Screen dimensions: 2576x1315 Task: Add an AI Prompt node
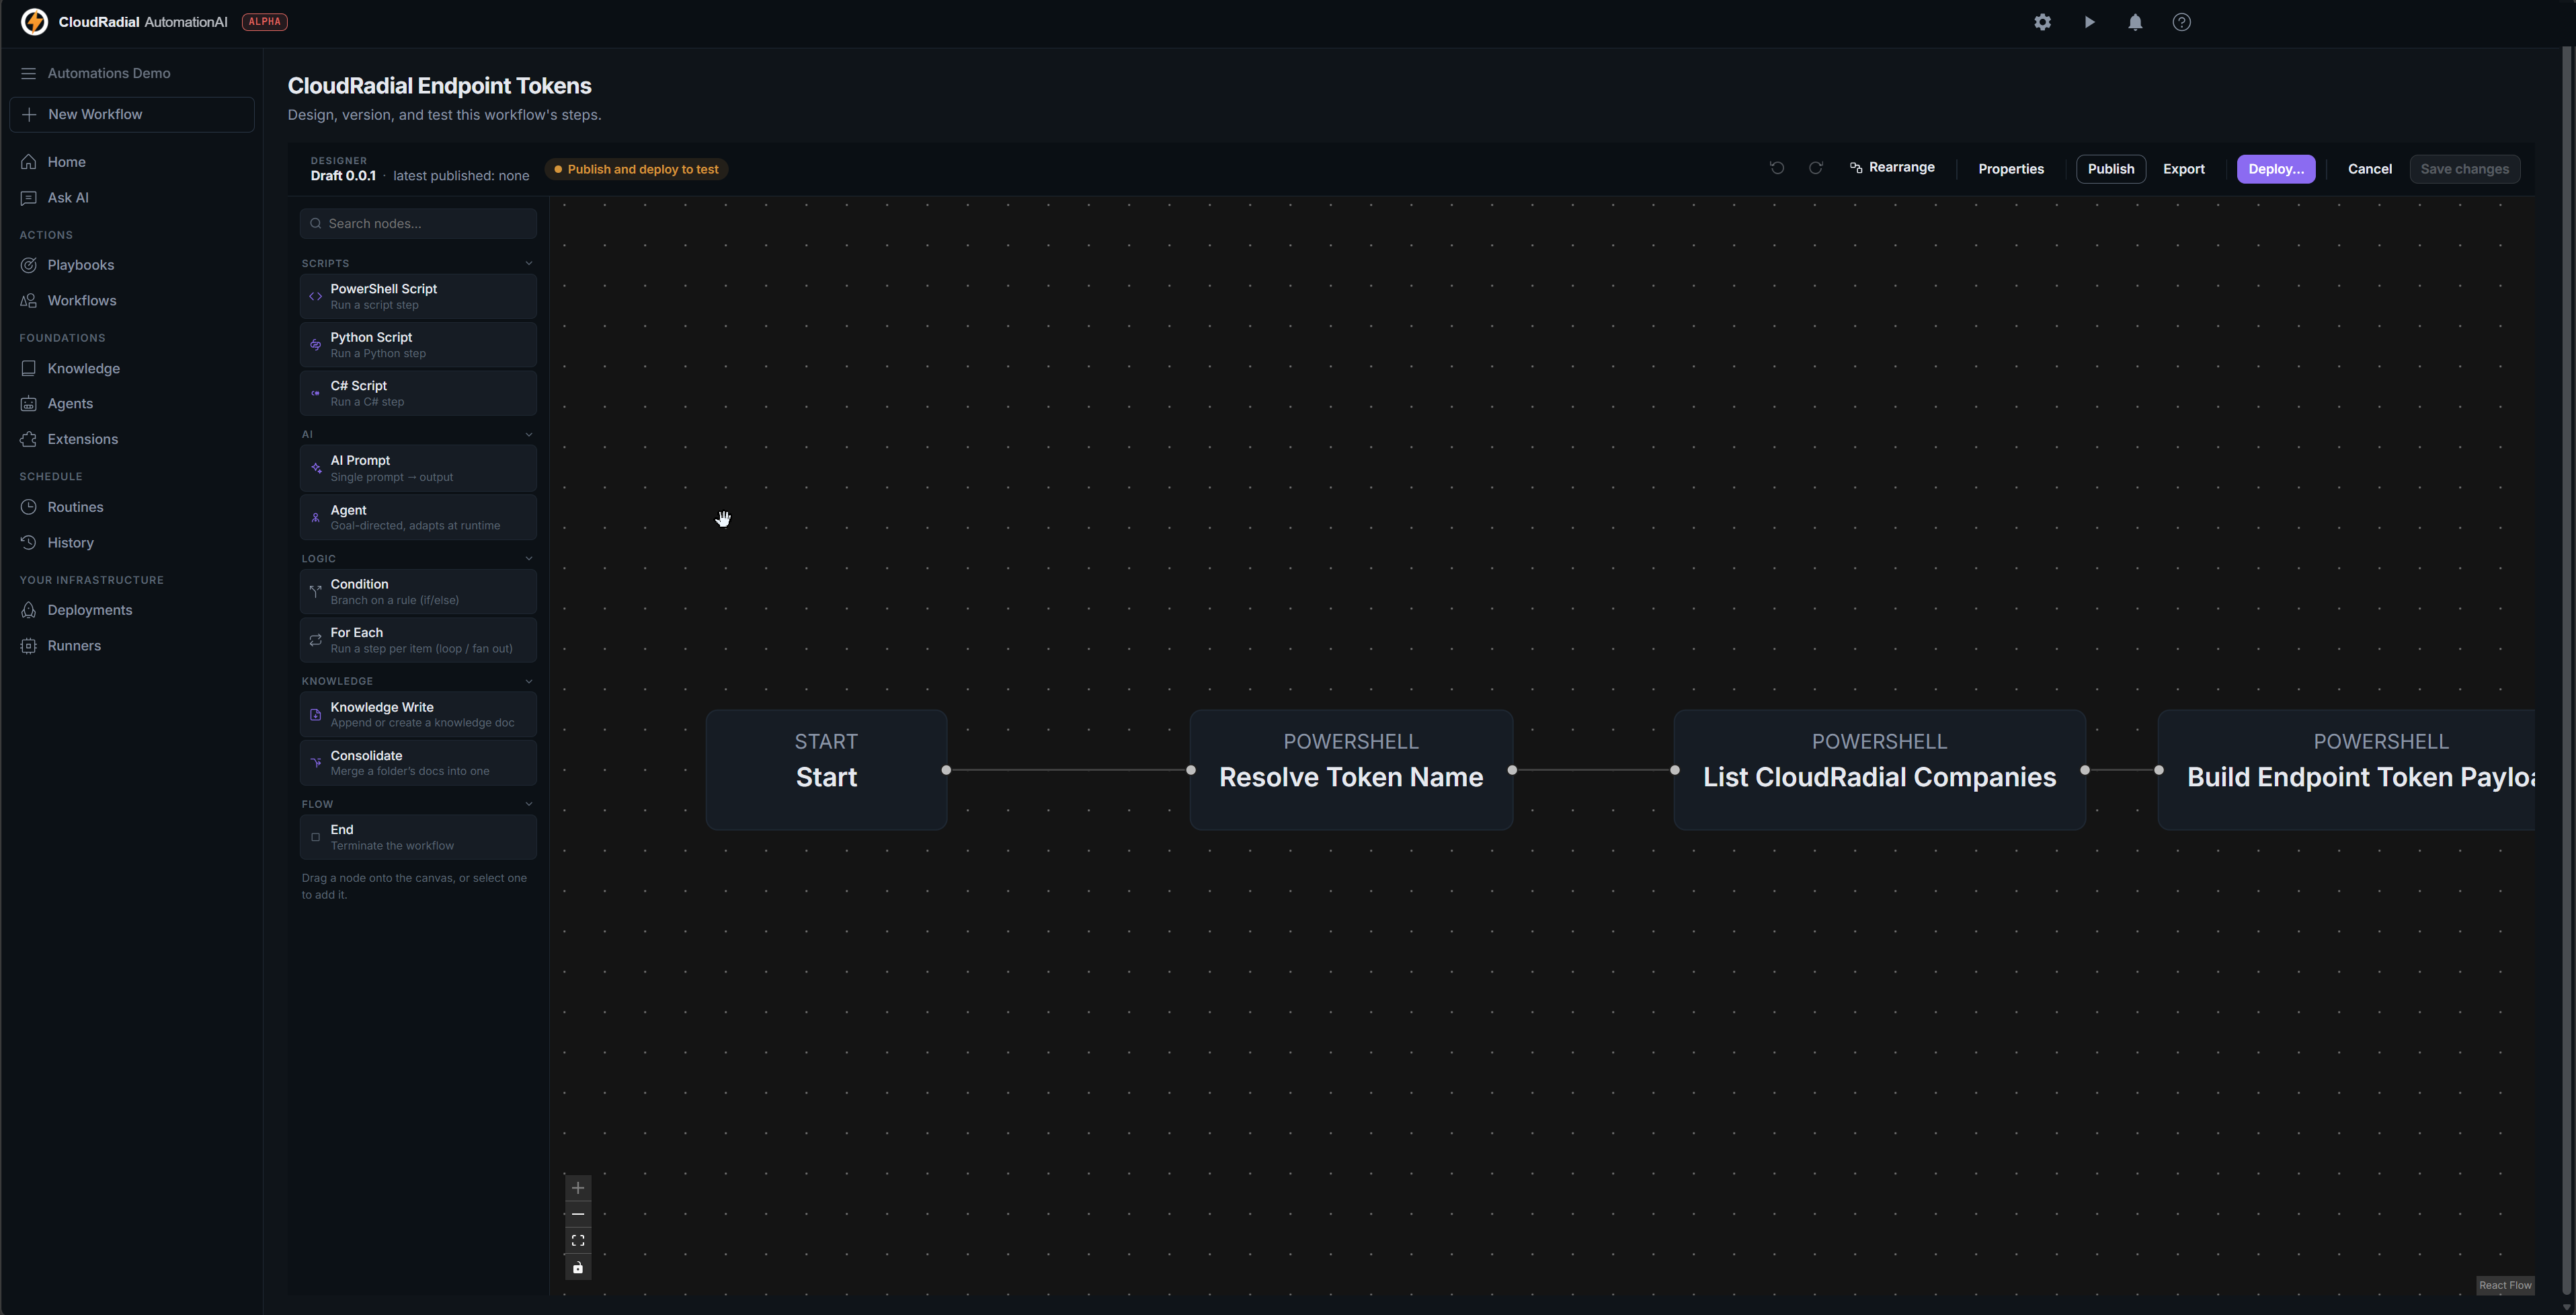[418, 468]
